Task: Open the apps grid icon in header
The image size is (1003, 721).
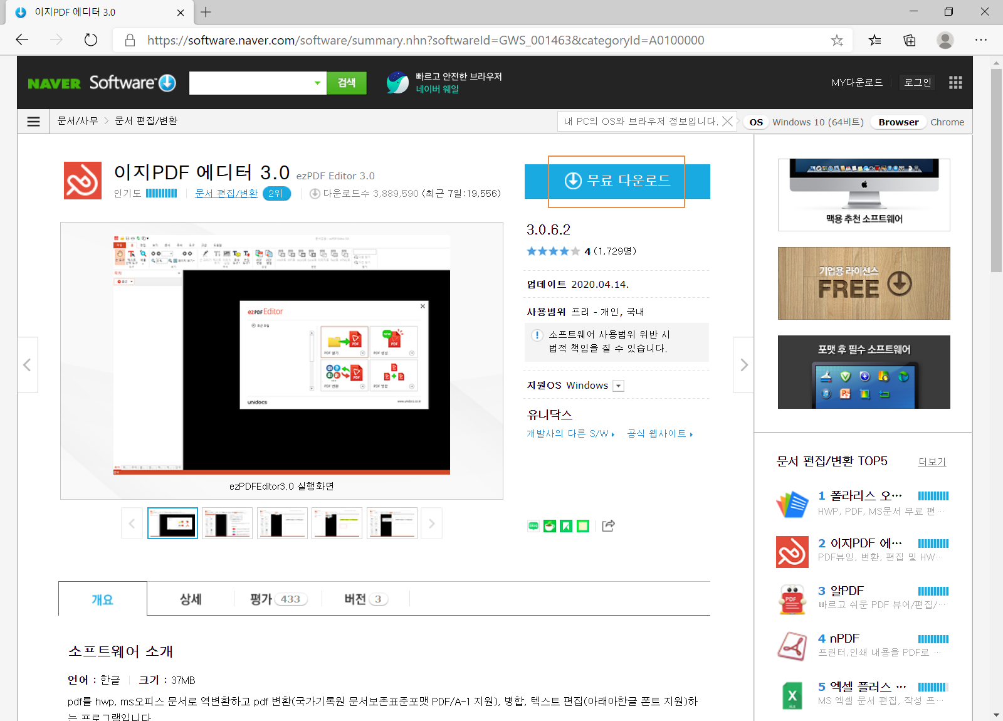Action: pyautogui.click(x=955, y=83)
